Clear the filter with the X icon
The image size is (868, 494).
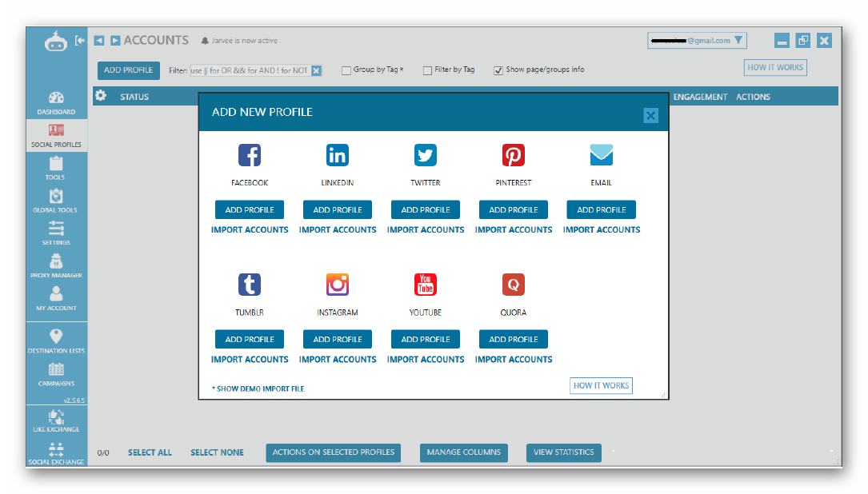click(316, 70)
